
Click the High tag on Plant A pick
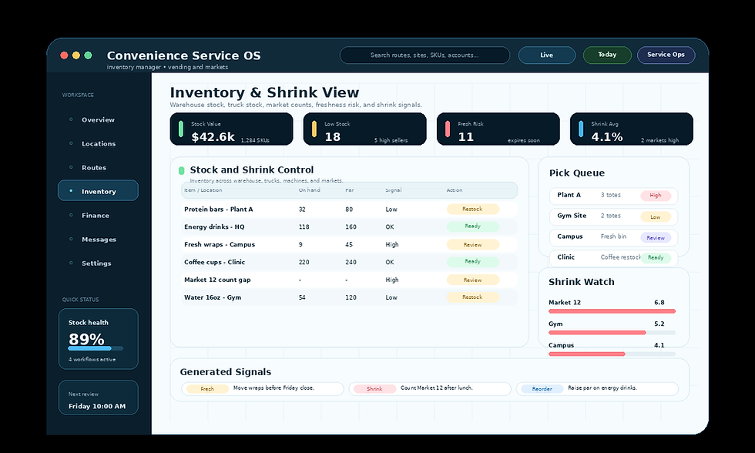click(x=656, y=196)
